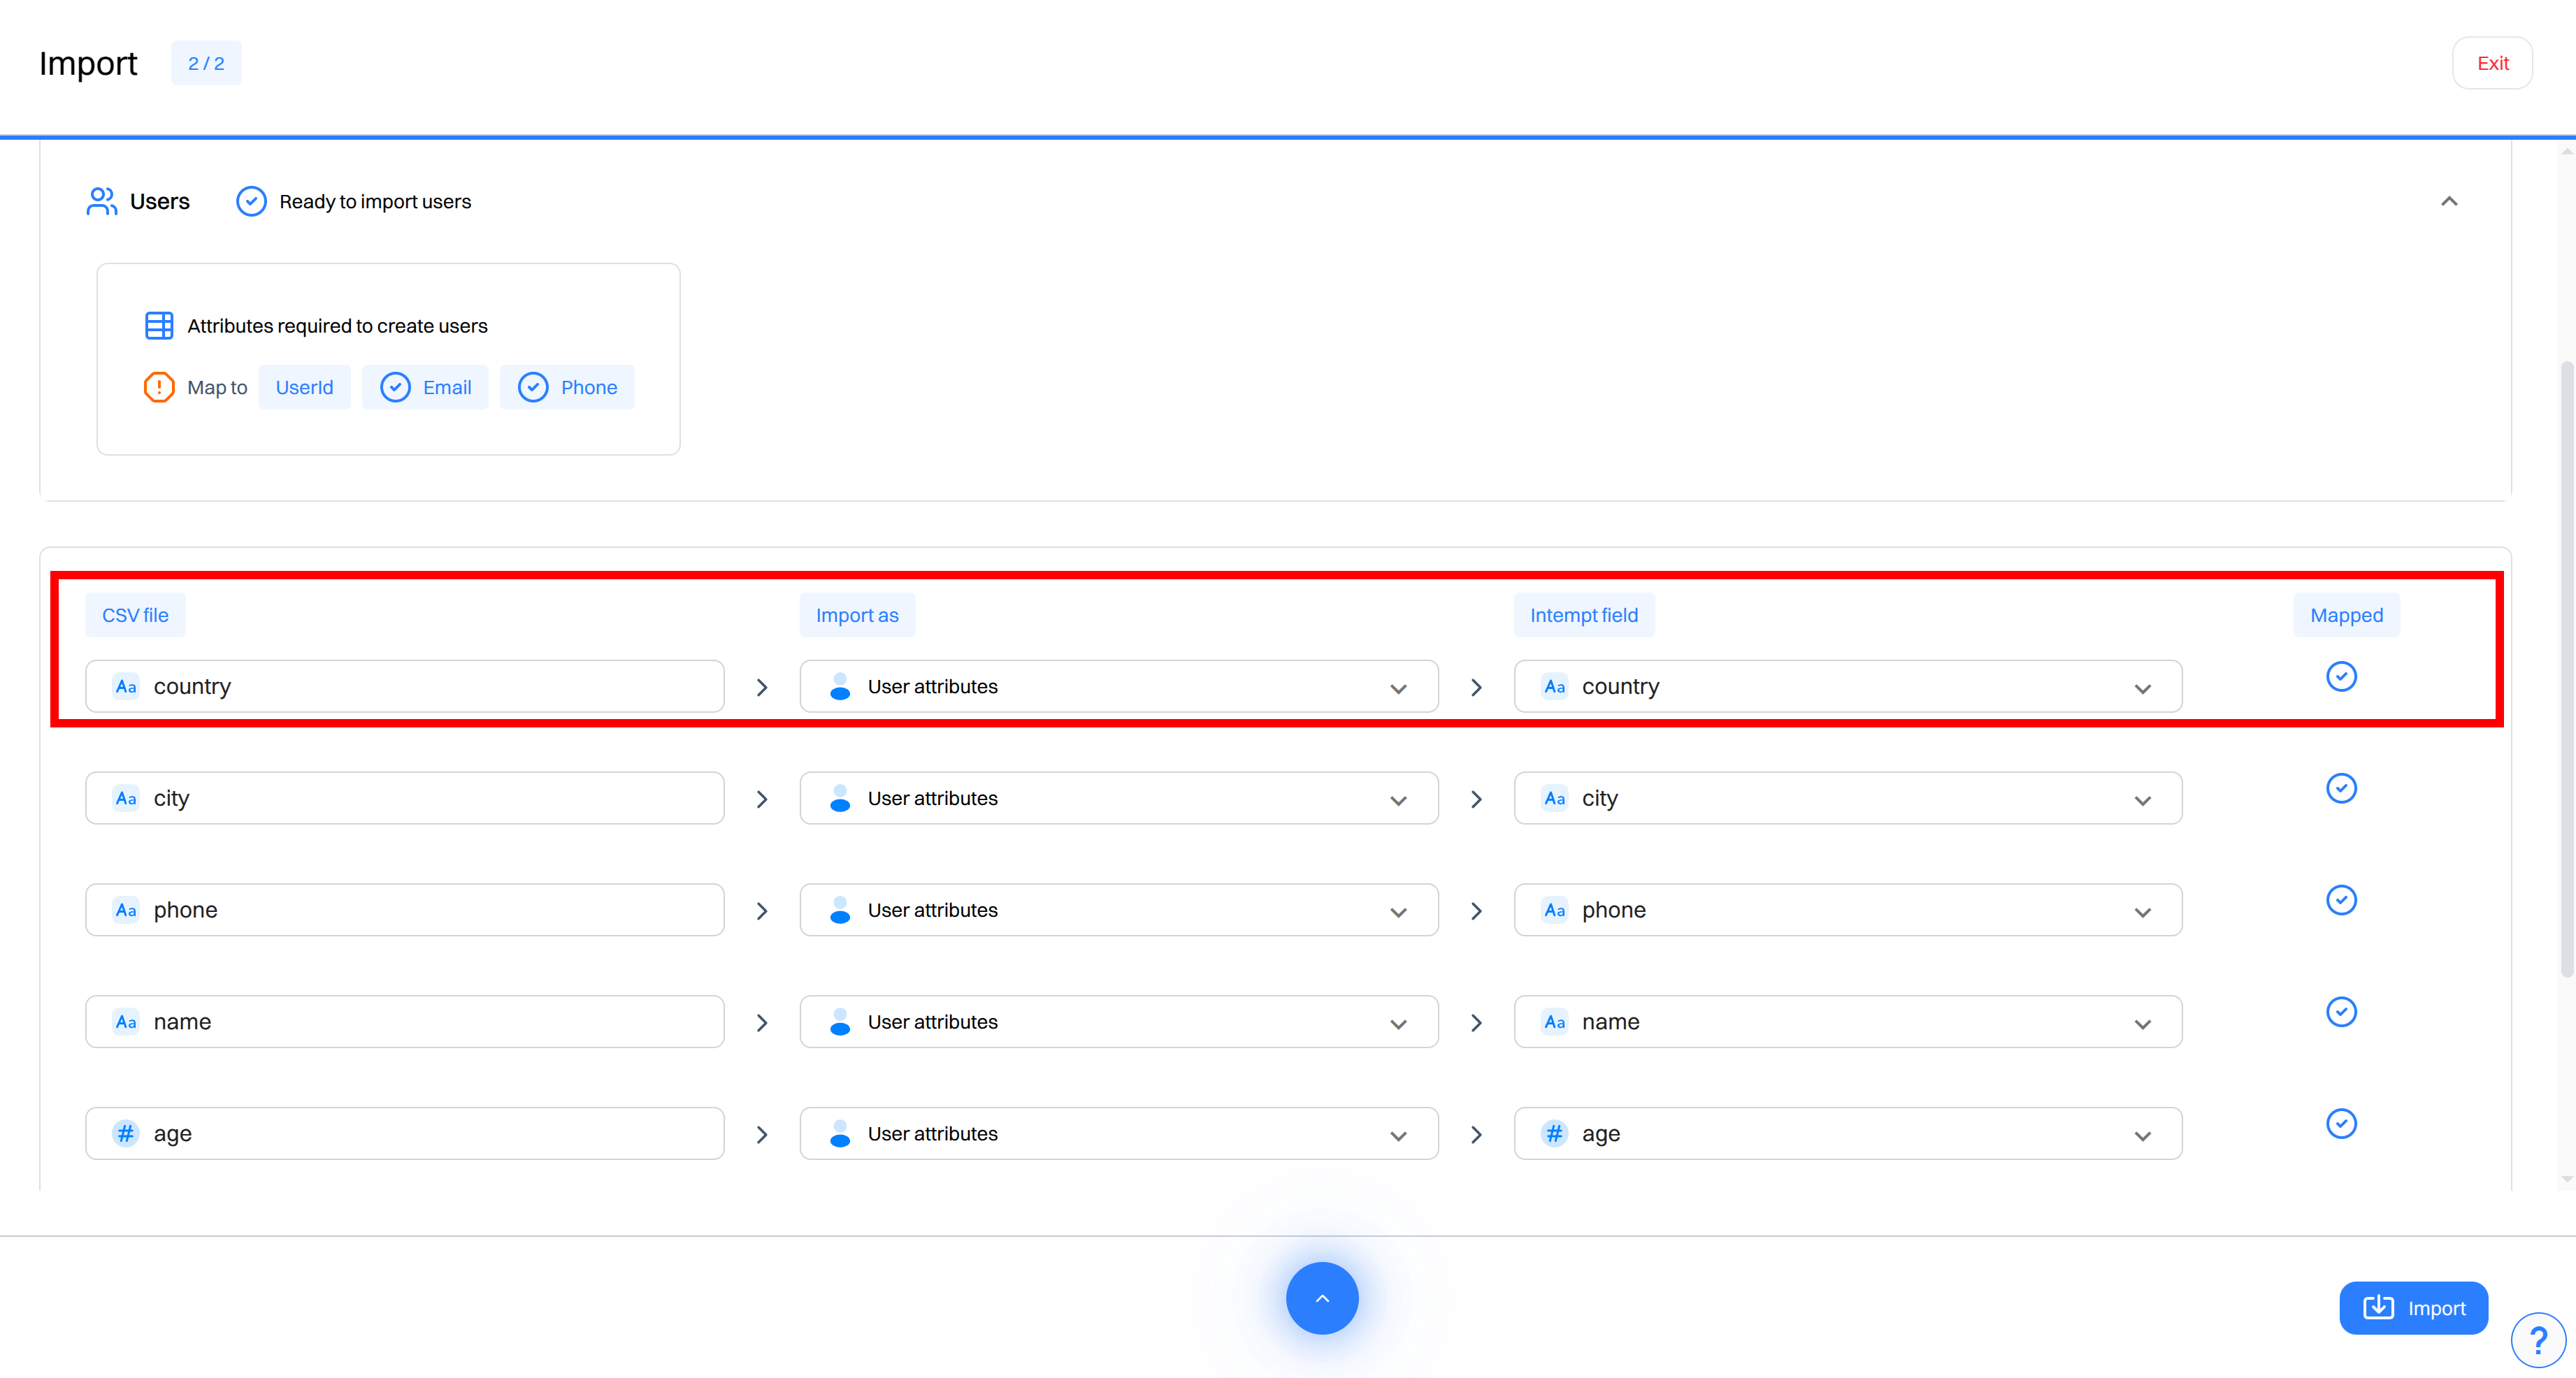The width and height of the screenshot is (2576, 1378).
Task: Click the UserId mapping chip
Action: 304,386
